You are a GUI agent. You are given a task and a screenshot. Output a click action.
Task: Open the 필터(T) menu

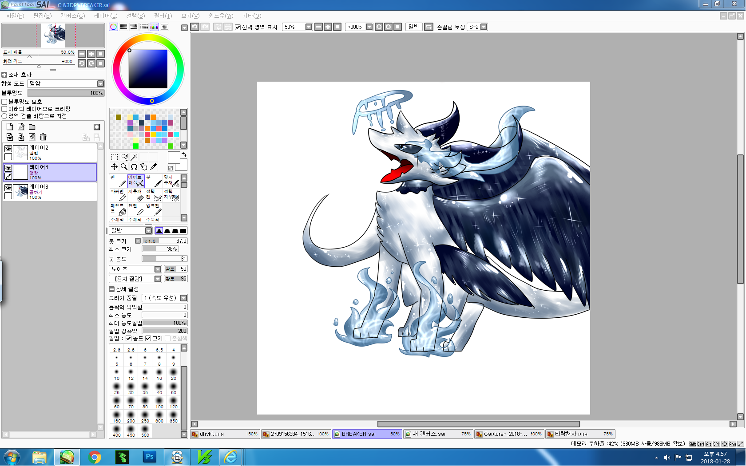click(163, 16)
